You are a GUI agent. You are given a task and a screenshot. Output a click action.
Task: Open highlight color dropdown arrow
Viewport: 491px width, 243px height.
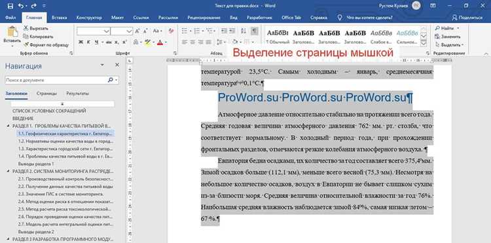pyautogui.click(x=153, y=43)
